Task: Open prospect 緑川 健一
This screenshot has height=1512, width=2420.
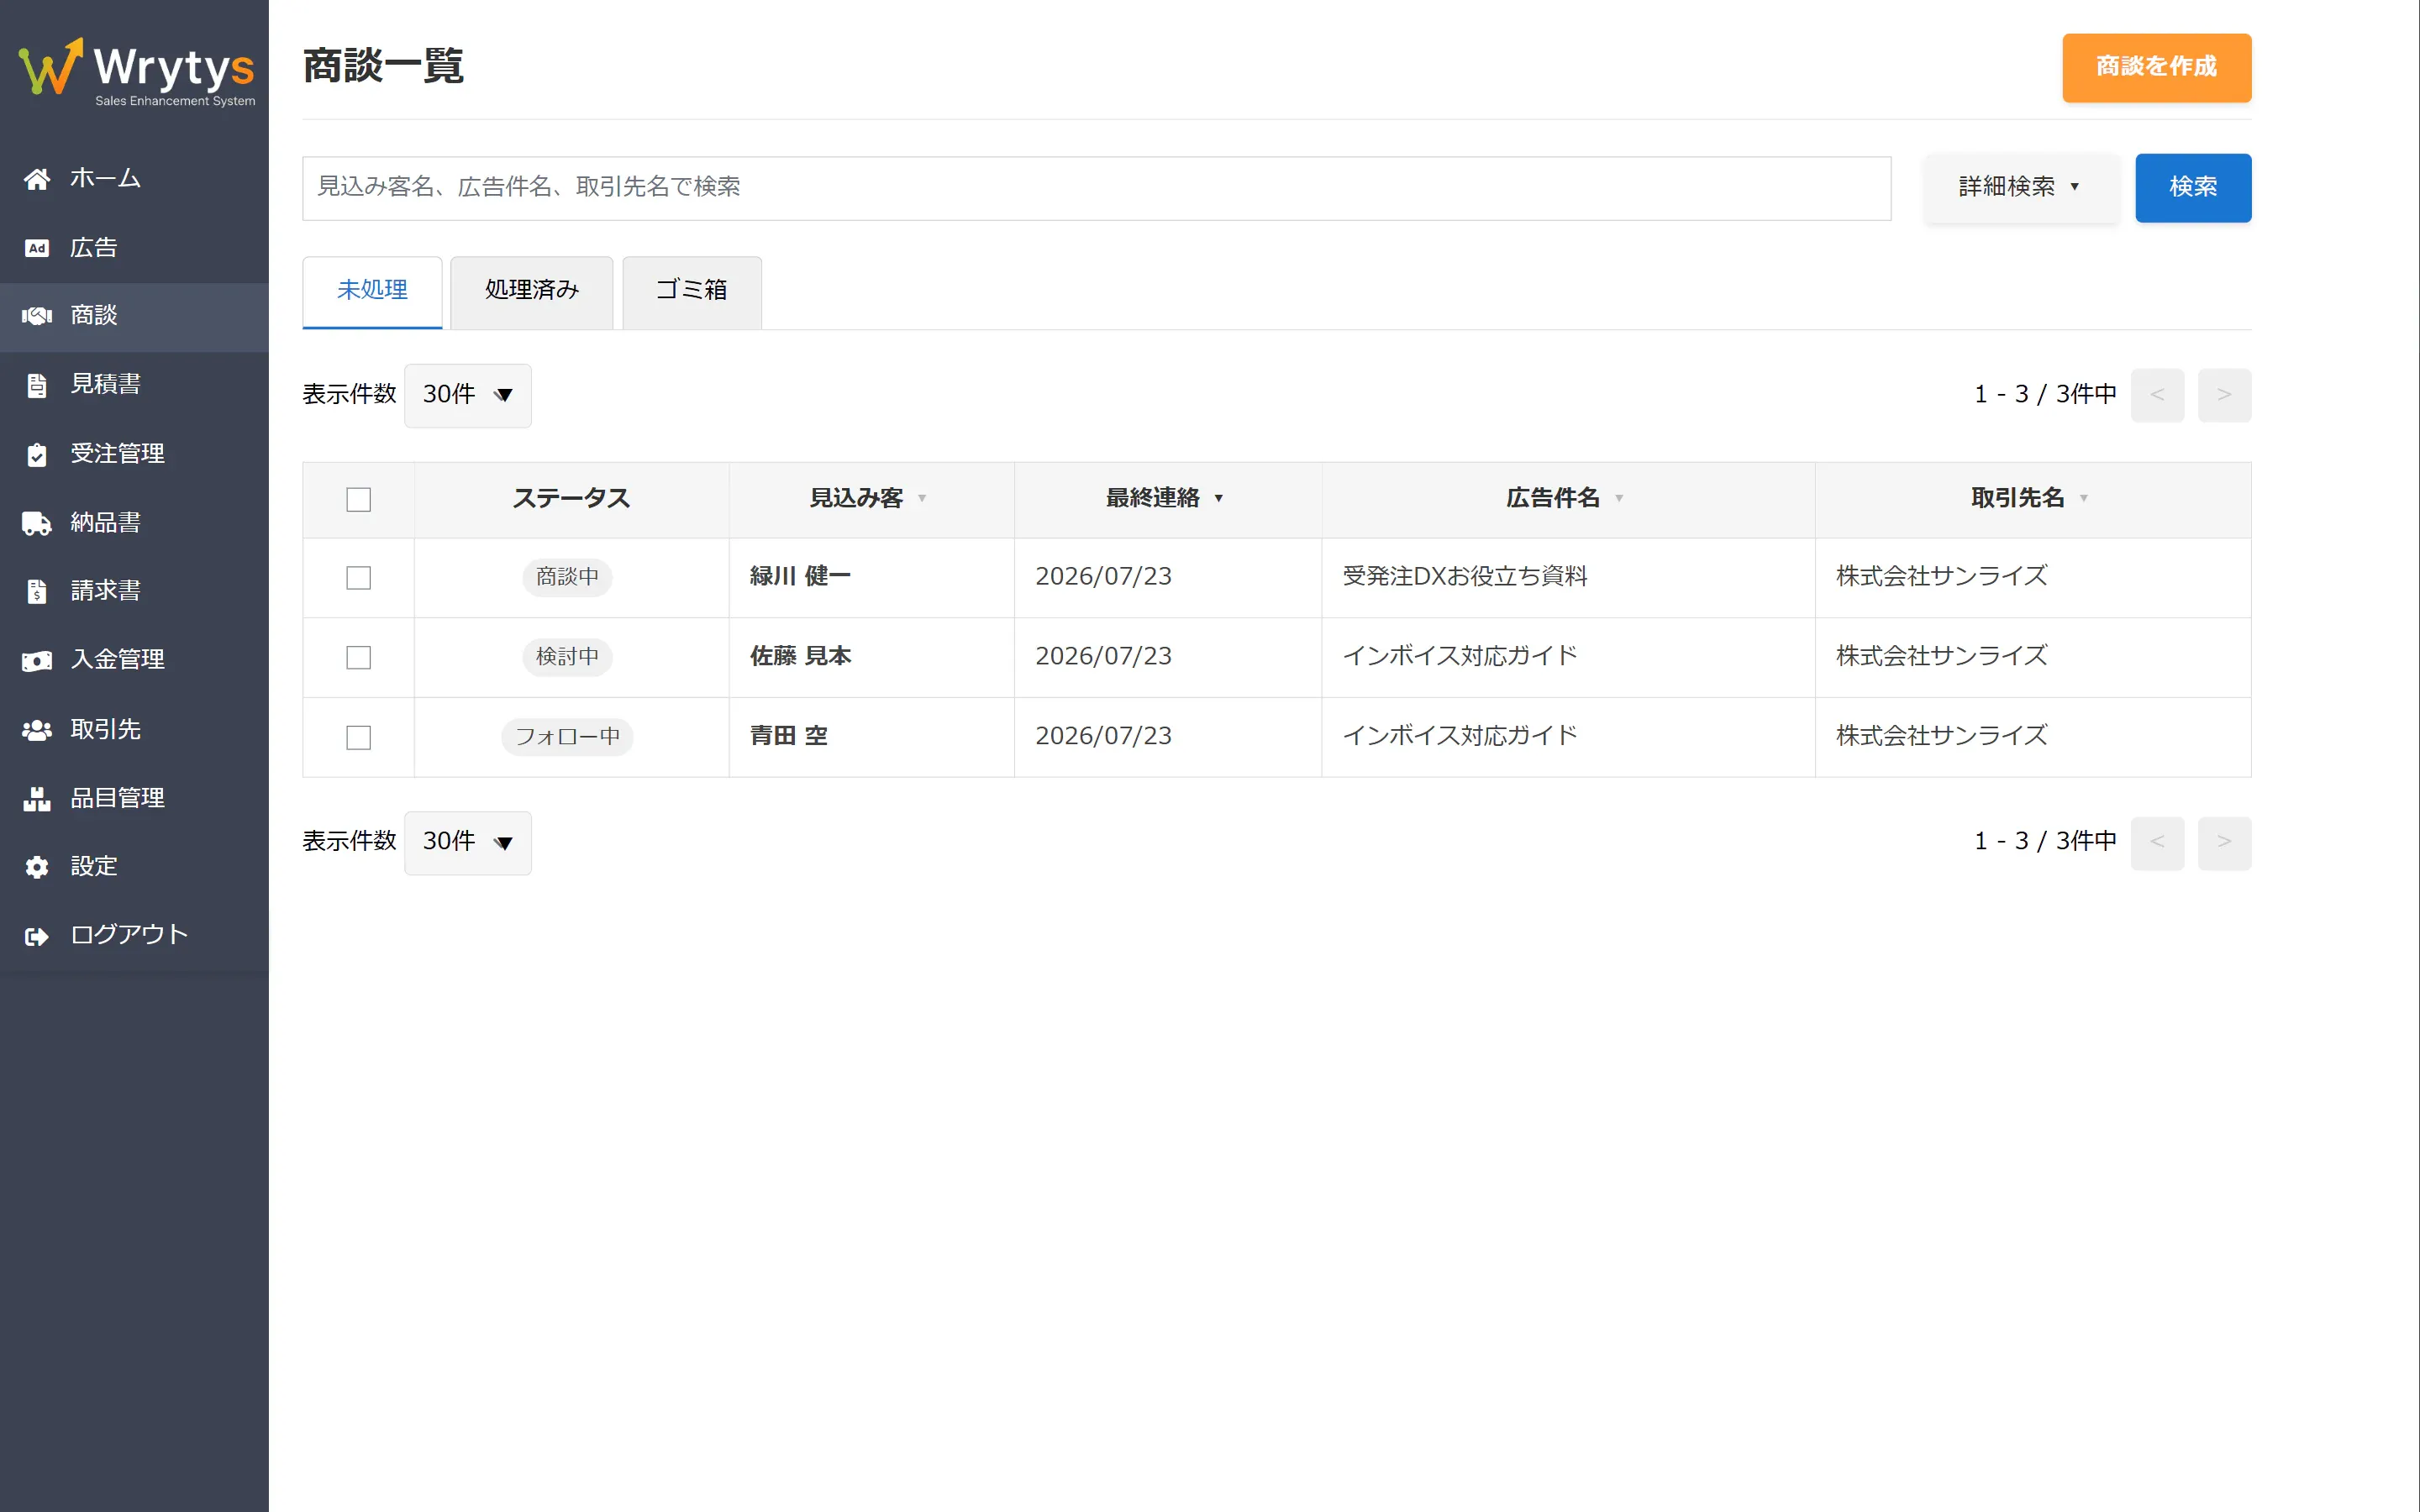Action: [x=800, y=577]
